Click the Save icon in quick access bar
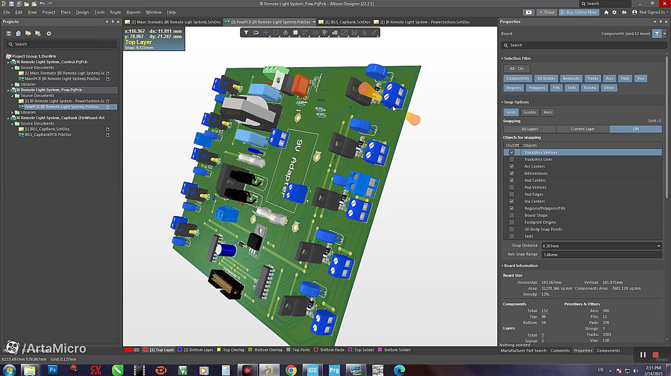Image resolution: width=671 pixels, height=376 pixels. [x=12, y=3]
